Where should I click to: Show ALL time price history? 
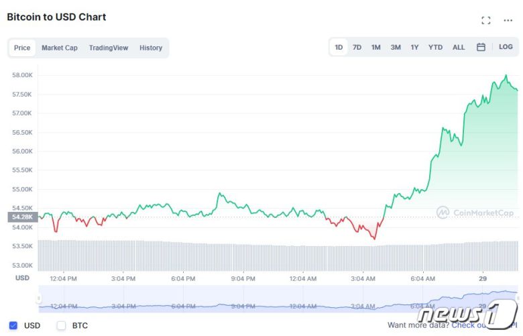click(459, 47)
